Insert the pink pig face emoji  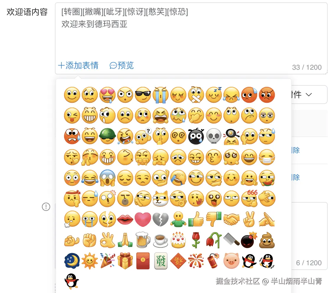pyautogui.click(x=231, y=261)
